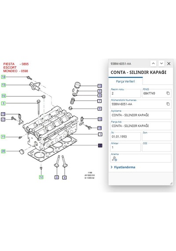The image size is (176, 251).
Task: Click the MONDEO - 0598 label
Action: point(15,71)
